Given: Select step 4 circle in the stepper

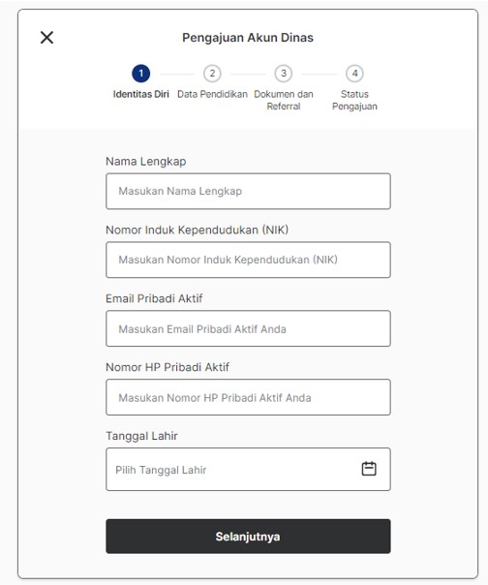Looking at the screenshot, I should (354, 74).
